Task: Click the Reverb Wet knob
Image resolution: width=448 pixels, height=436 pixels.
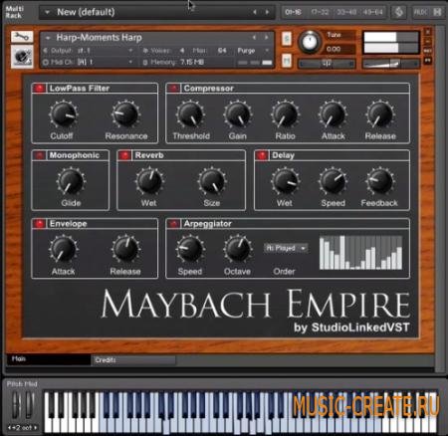Action: point(149,181)
